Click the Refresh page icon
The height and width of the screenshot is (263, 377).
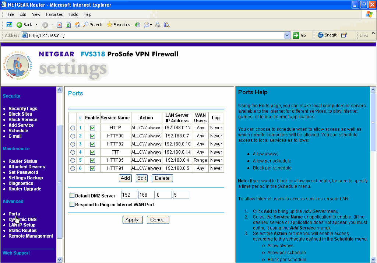(x=68, y=25)
